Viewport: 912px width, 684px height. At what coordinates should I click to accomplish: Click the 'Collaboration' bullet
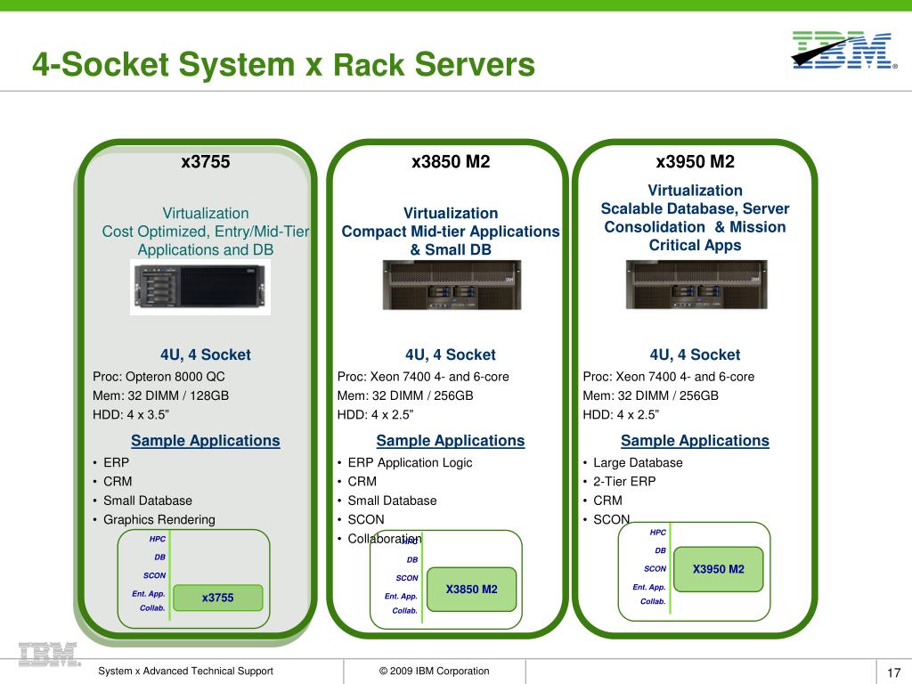pyautogui.click(x=385, y=539)
